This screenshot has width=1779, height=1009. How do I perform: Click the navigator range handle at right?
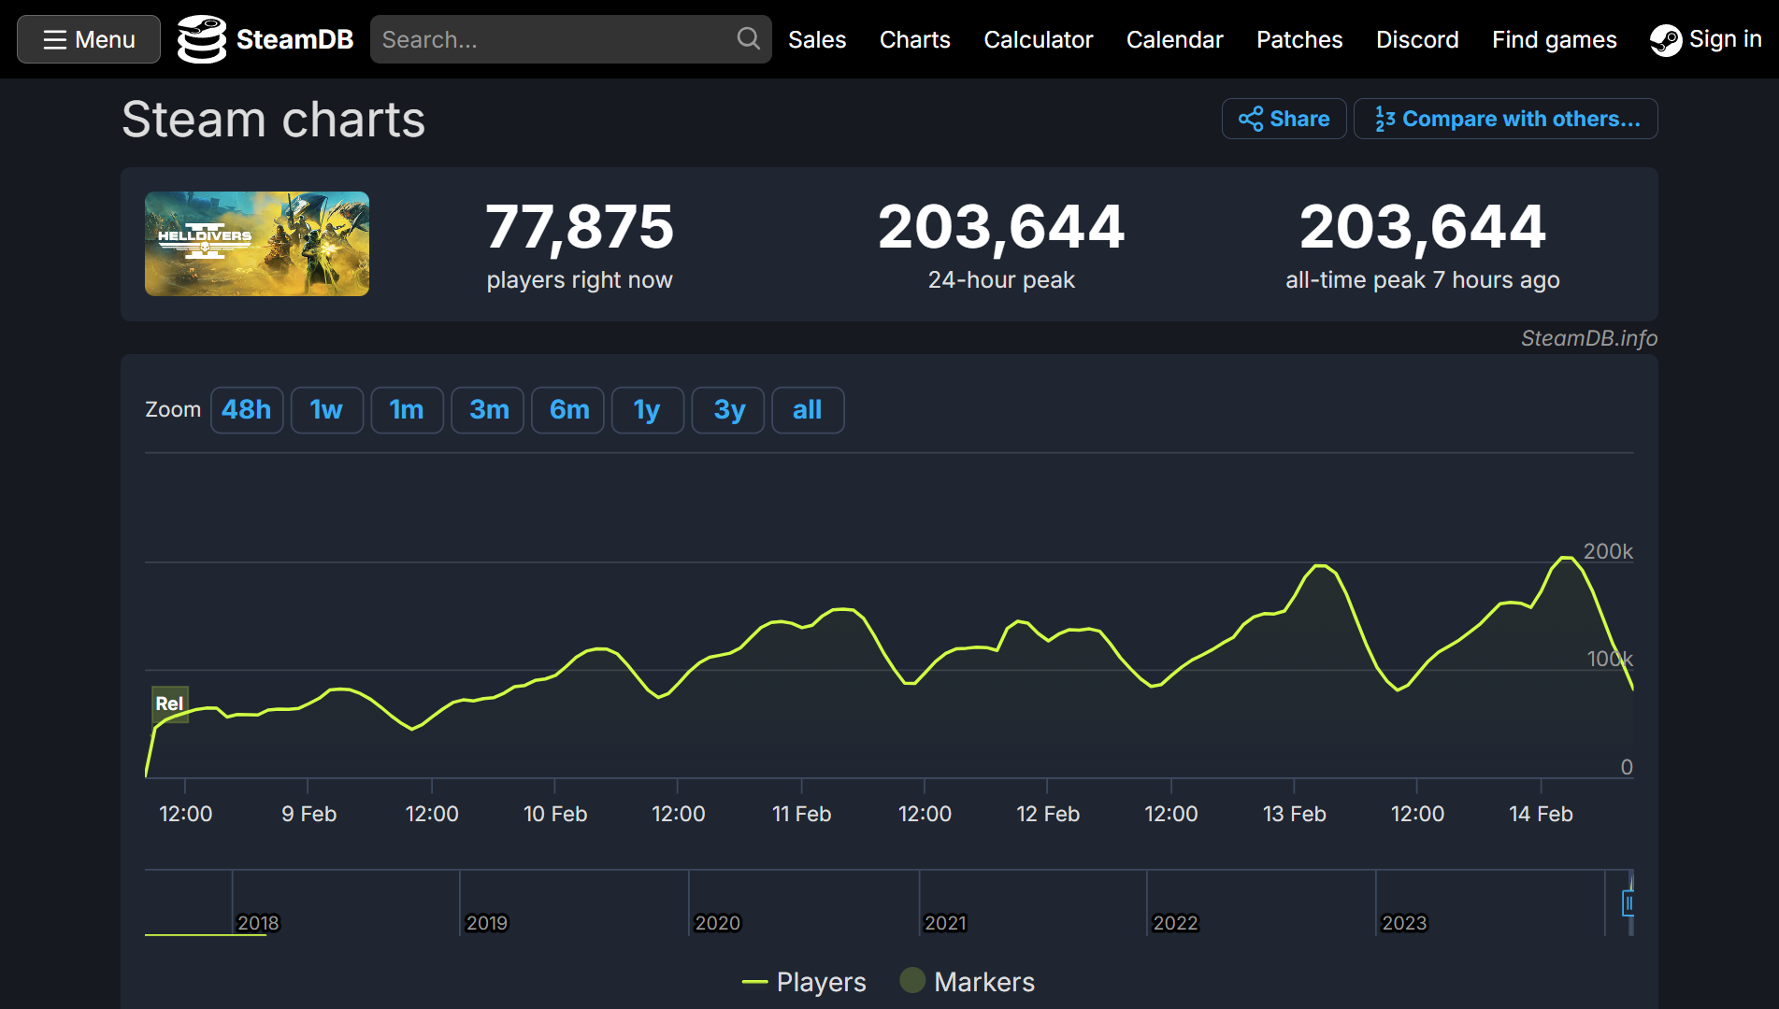pyautogui.click(x=1628, y=903)
